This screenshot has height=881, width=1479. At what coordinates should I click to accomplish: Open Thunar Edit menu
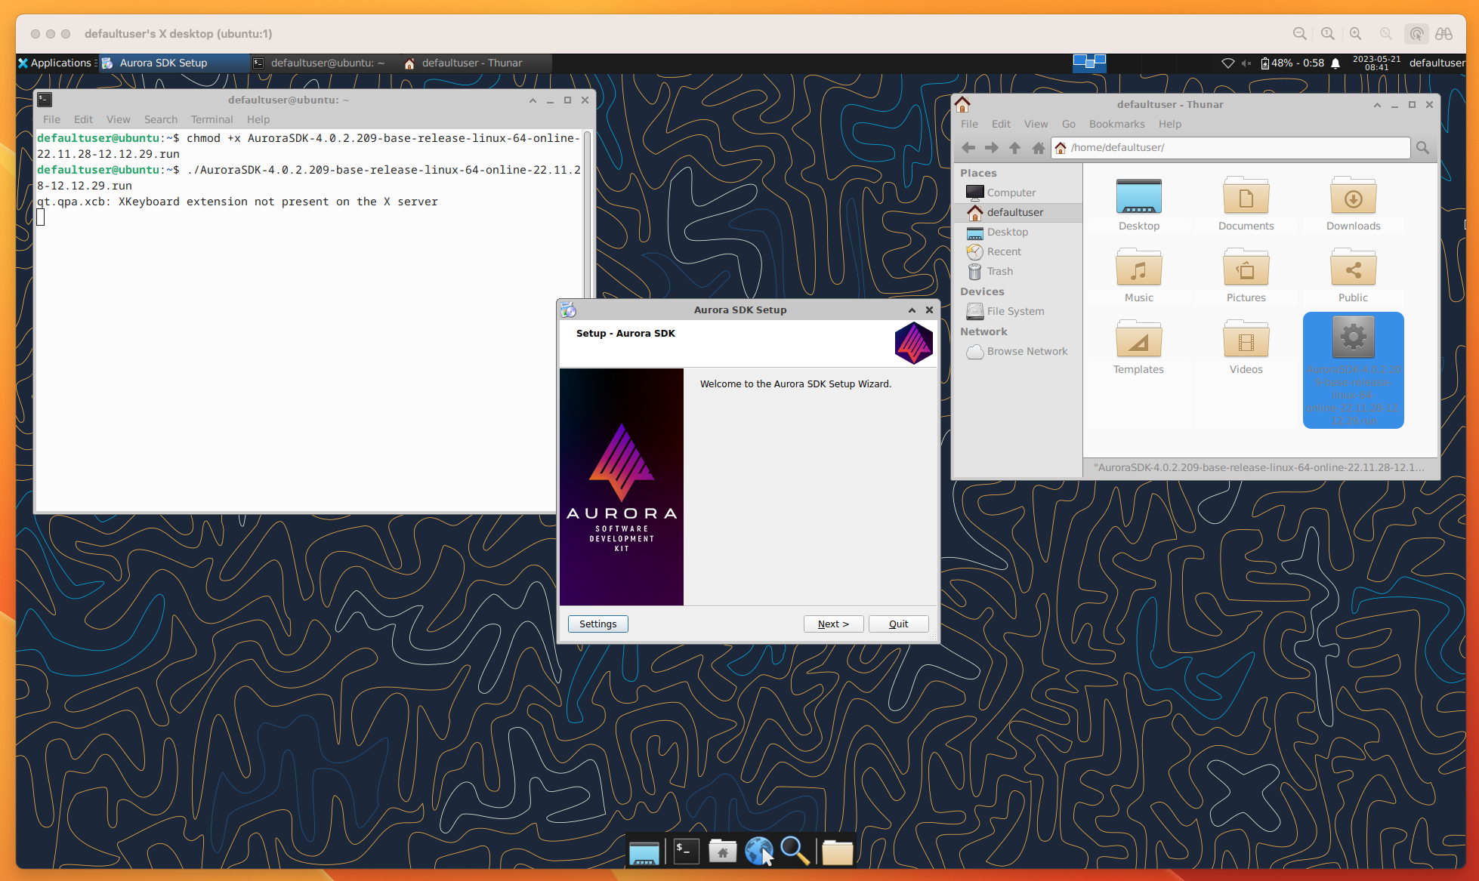click(x=1001, y=124)
